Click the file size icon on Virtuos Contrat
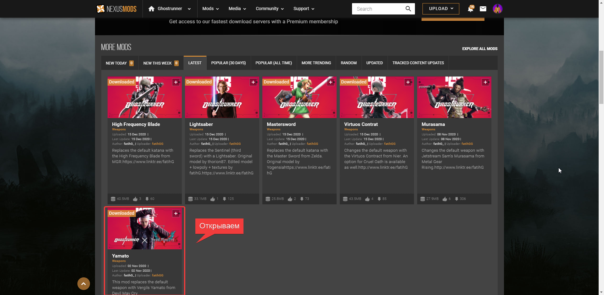The image size is (604, 295). click(x=345, y=199)
